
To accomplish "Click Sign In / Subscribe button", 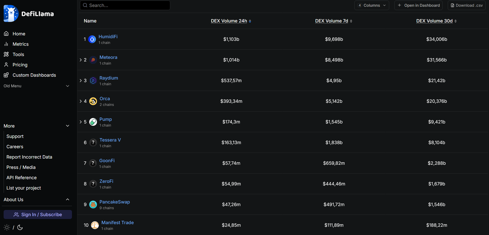I will click(x=38, y=215).
